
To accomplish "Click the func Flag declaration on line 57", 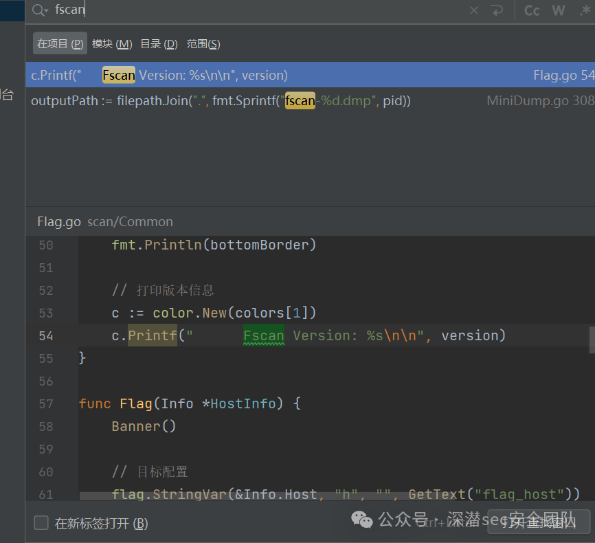I will [x=190, y=403].
